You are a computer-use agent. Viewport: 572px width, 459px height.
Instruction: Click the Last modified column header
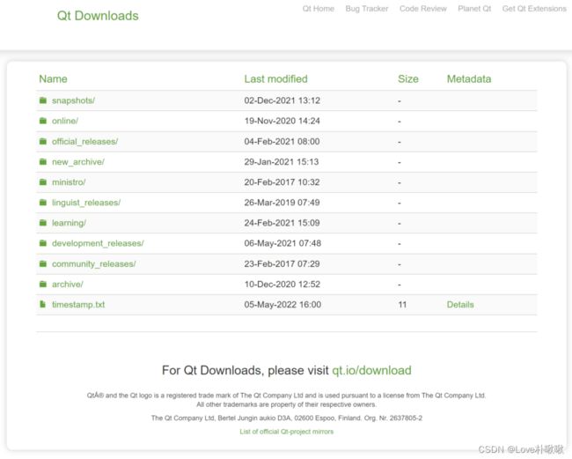pos(275,79)
